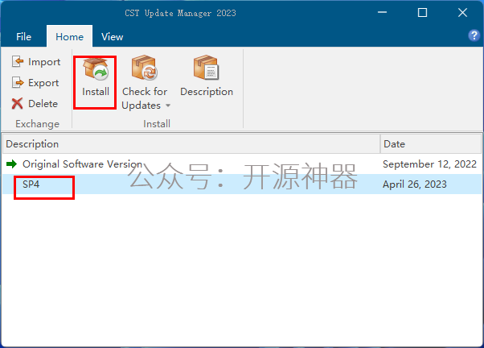Click the Check for Updates icon
Viewport: 484px width, 348px height.
pos(145,68)
